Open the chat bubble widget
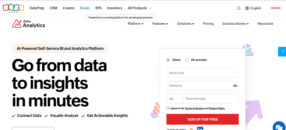Image resolution: width=286 pixels, height=130 pixels. point(279,126)
